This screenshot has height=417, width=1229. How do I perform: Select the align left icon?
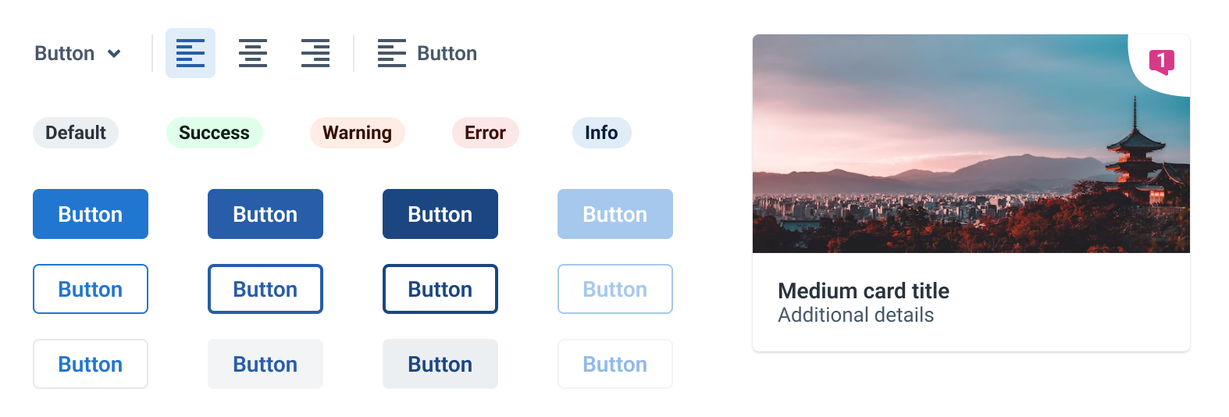click(191, 53)
